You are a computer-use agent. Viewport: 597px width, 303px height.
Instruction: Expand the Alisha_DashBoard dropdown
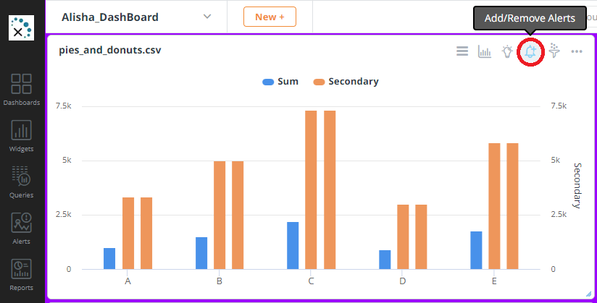[x=207, y=17]
